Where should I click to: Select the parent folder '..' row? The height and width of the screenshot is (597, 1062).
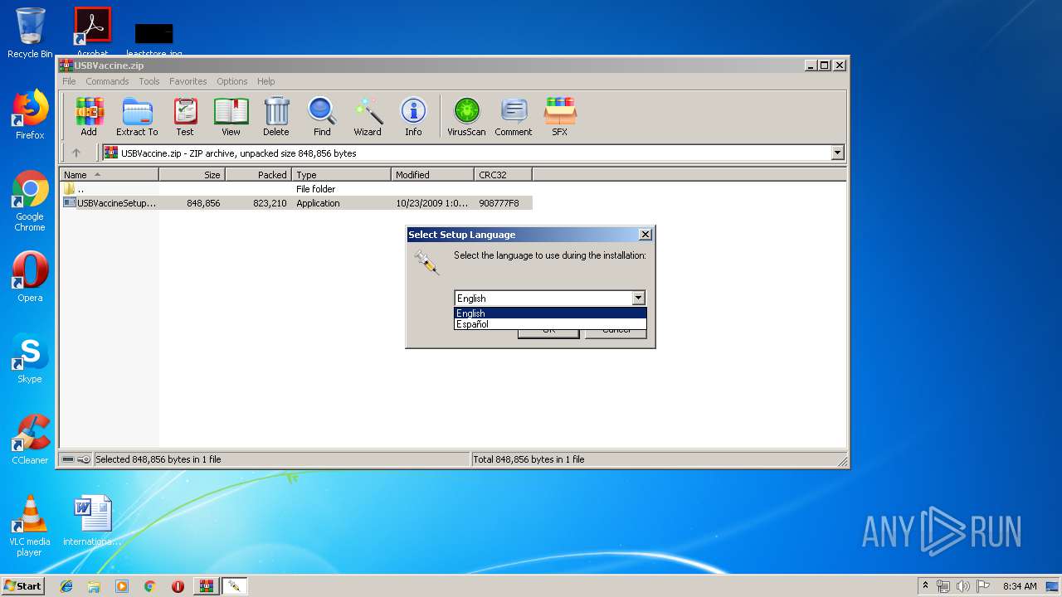(x=296, y=189)
